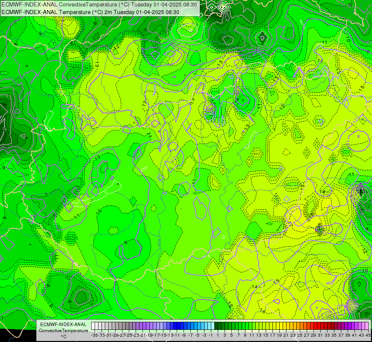This screenshot has width=372, height=342.
Task: Click the ConvectiveTemperature title line at top
Action: click(x=99, y=5)
